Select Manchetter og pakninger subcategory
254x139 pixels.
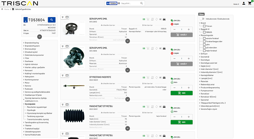click(x=37, y=107)
